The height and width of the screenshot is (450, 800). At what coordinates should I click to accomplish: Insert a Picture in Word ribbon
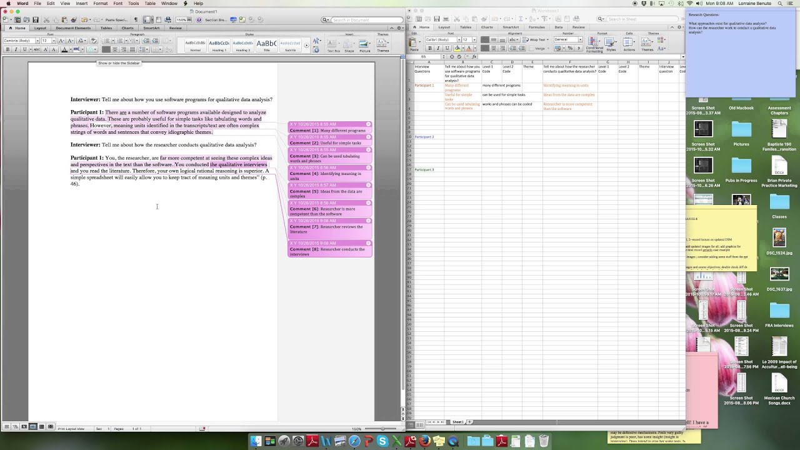[x=365, y=44]
